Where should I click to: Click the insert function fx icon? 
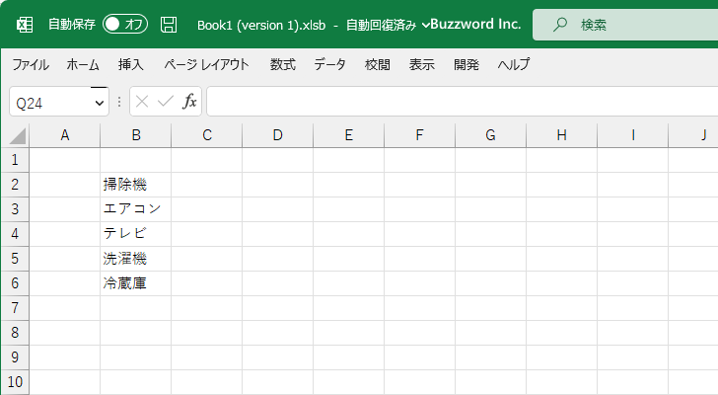pos(189,102)
